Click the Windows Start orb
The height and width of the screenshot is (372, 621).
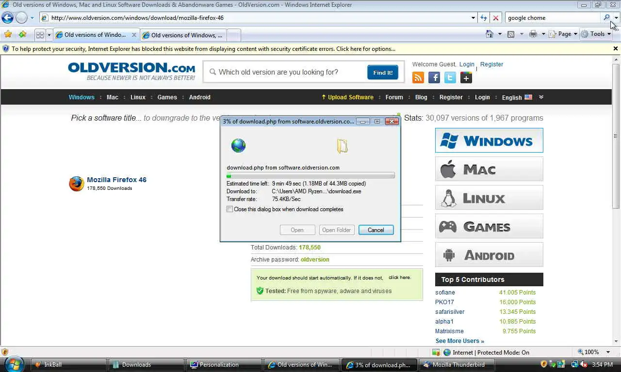coord(14,364)
